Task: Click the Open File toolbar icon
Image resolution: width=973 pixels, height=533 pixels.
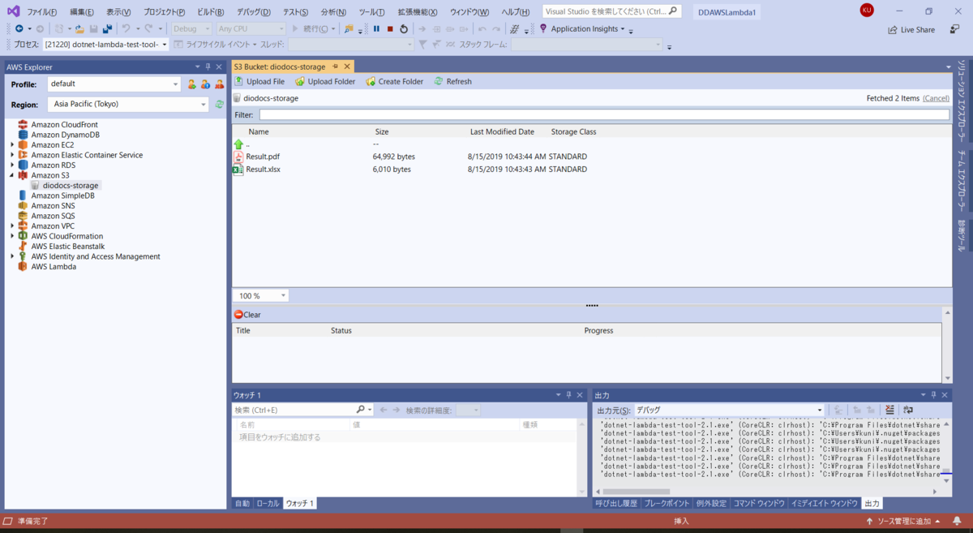Action: [x=80, y=28]
